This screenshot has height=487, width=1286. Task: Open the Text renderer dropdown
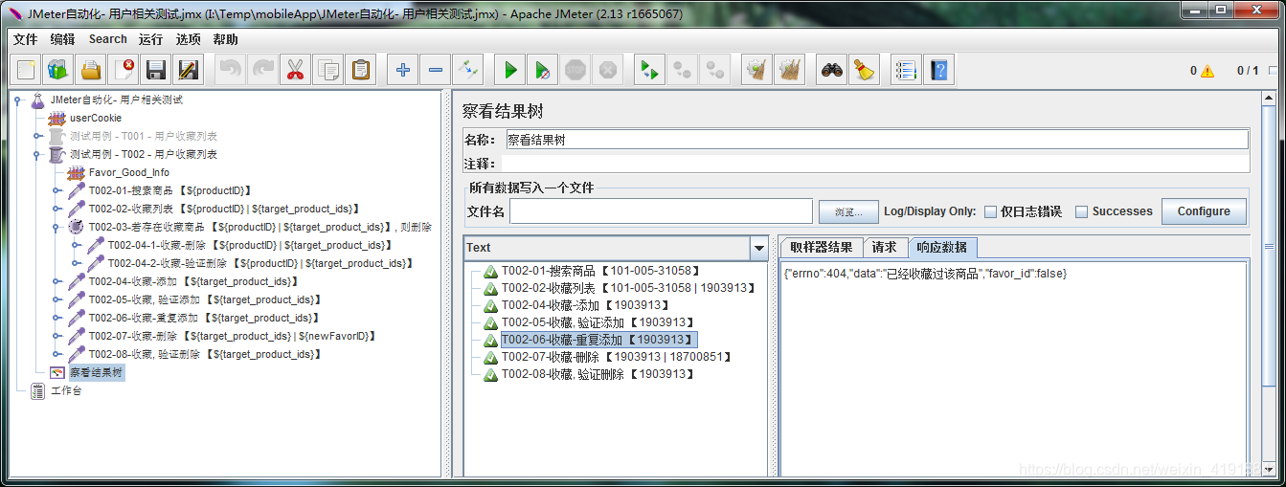[x=759, y=248]
